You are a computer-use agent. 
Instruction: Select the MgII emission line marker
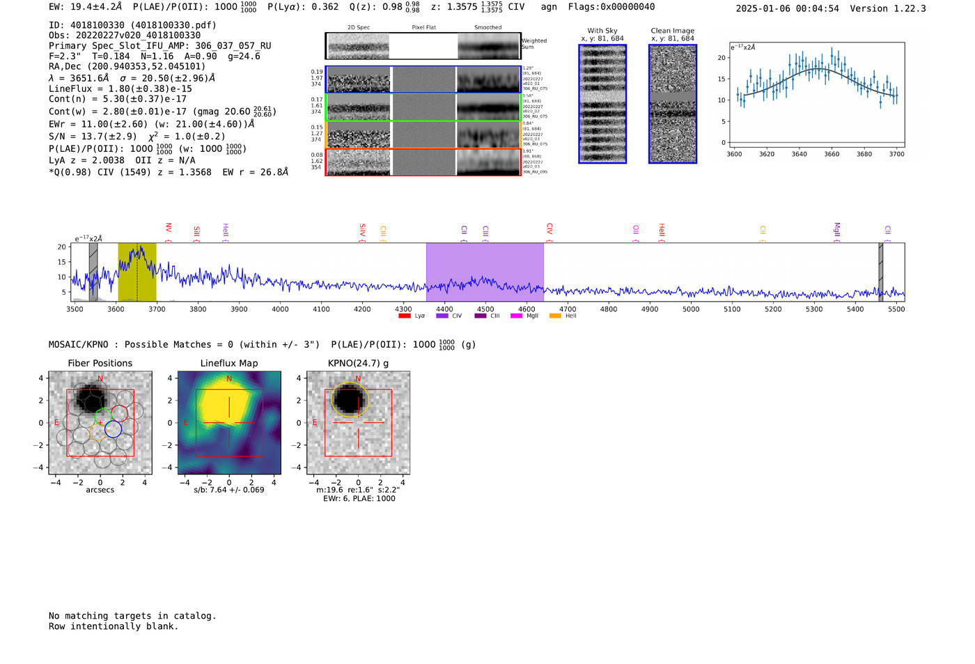[837, 232]
